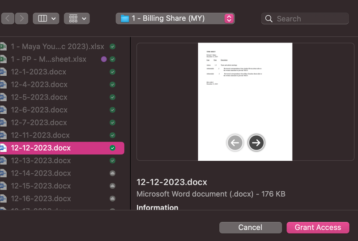The image size is (358, 241).
Task: Click cloud status icon for 12-15-2023.docx
Action: point(113,186)
